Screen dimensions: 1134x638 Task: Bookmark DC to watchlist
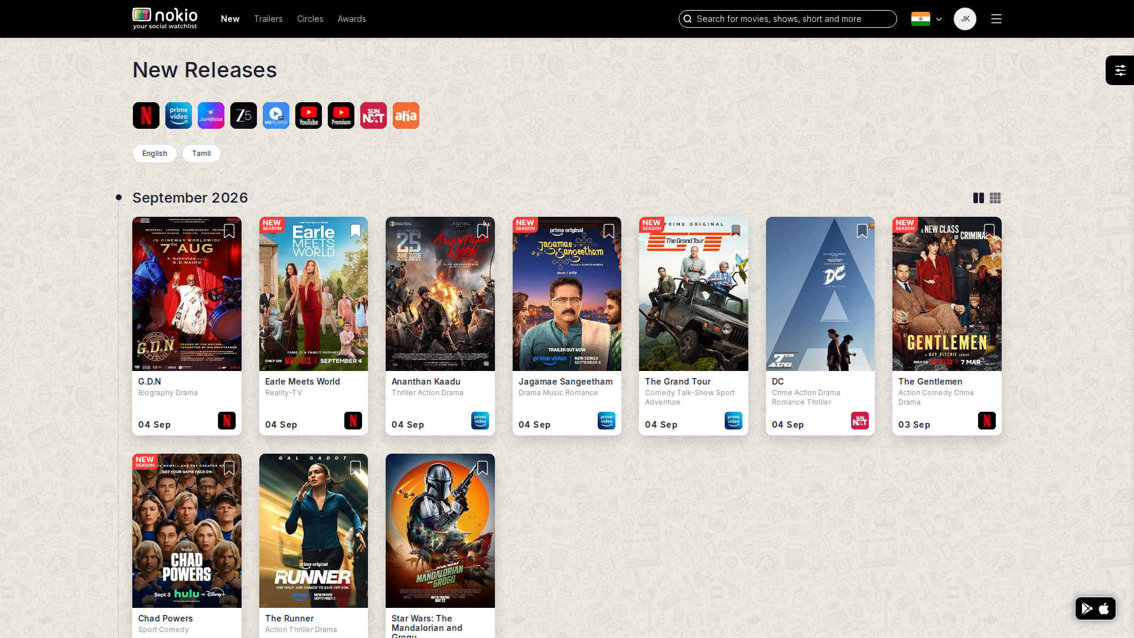[x=862, y=231]
